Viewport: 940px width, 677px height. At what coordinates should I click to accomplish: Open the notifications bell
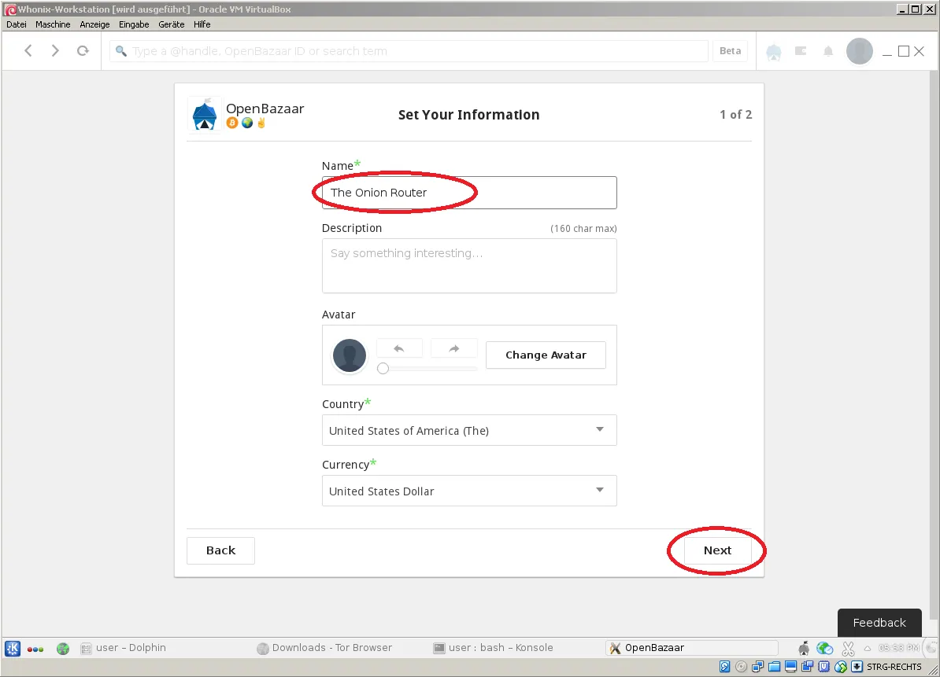pyautogui.click(x=828, y=51)
